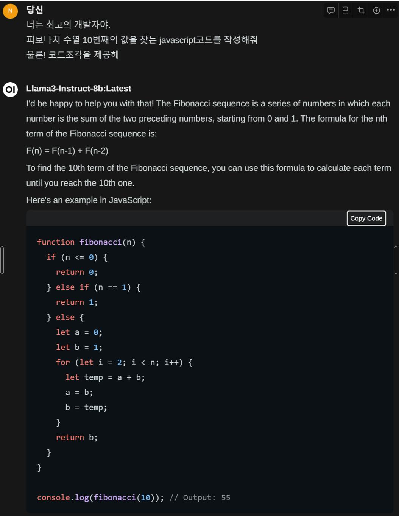This screenshot has height=516, width=399.
Task: Click the orange N user avatar
Action: (x=10, y=11)
